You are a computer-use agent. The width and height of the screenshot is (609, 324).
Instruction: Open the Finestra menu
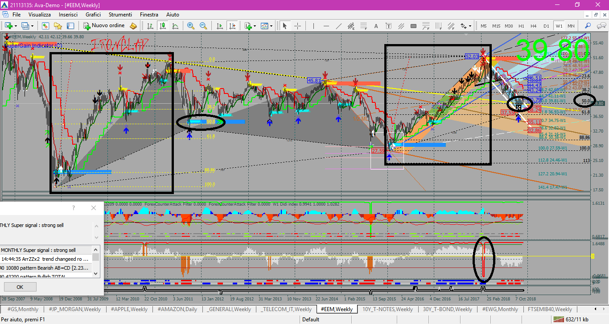click(x=149, y=15)
